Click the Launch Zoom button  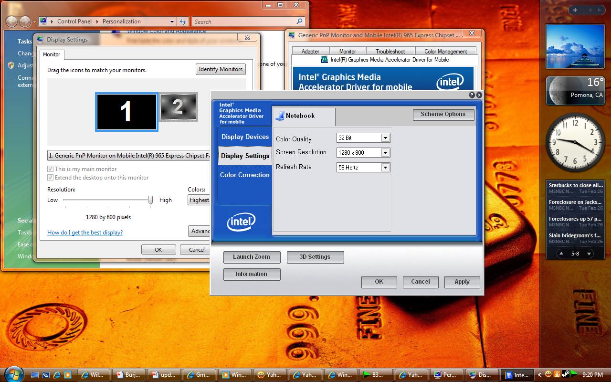click(252, 257)
